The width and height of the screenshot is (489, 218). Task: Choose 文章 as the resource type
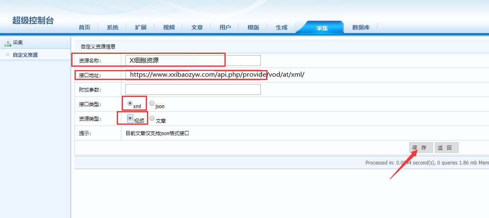(x=152, y=118)
